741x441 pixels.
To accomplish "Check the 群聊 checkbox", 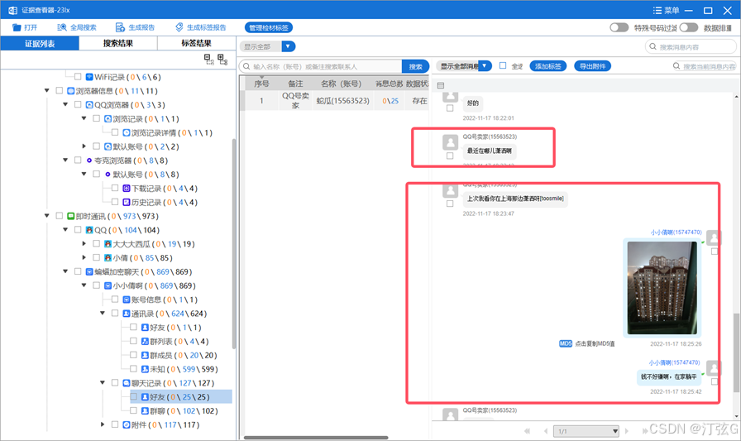I will [133, 410].
